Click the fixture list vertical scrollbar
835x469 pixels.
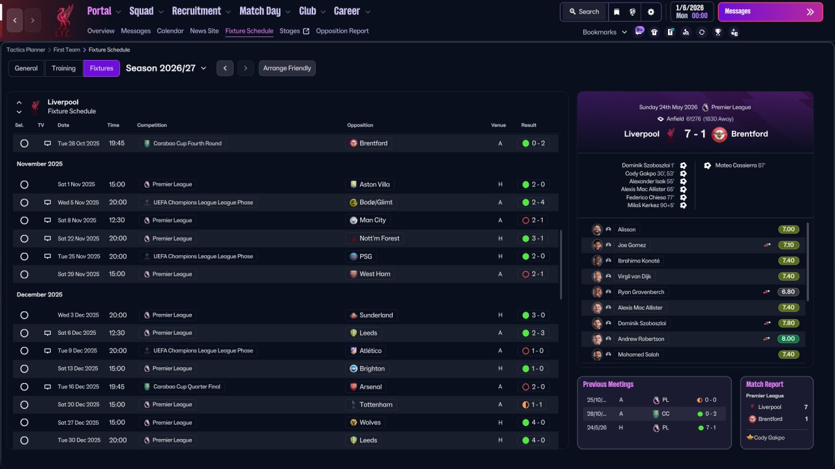pos(561,264)
